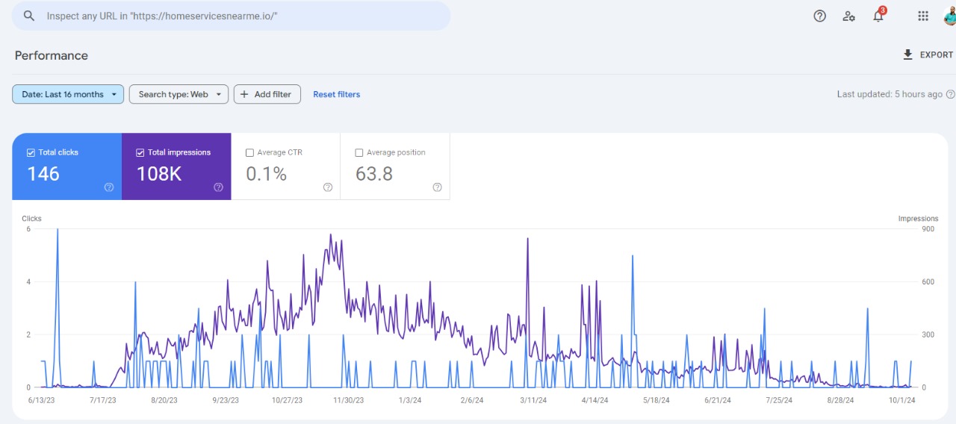The image size is (956, 424).
Task: Open the Google apps grid icon
Action: coord(923,16)
